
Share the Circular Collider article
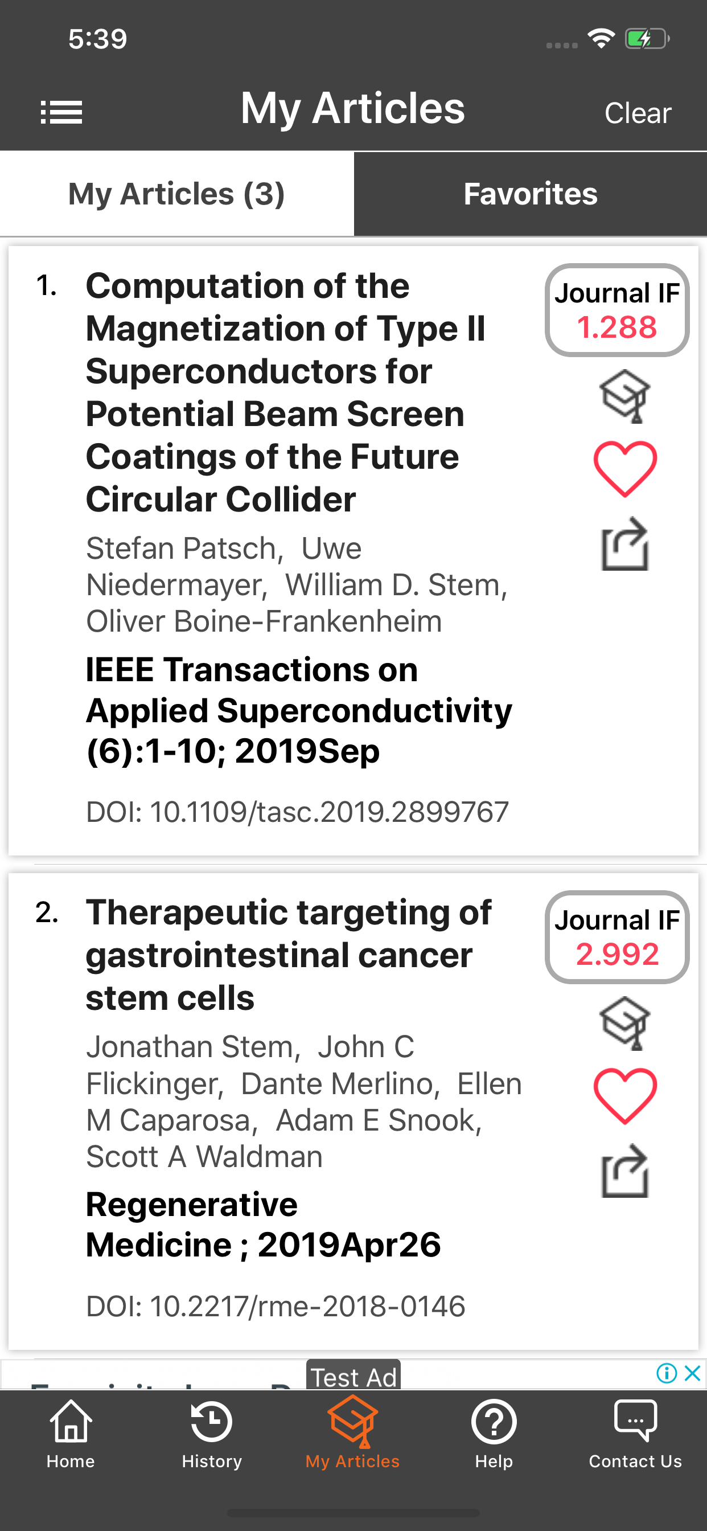625,544
